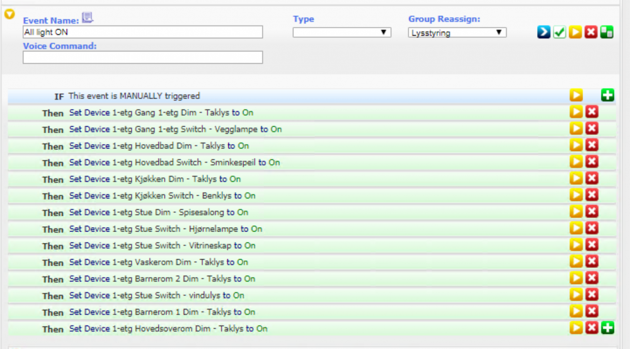Screen dimensions: 630x349
Task: Run the Hovedsoverom Dim Taklys action
Action: 576,328
